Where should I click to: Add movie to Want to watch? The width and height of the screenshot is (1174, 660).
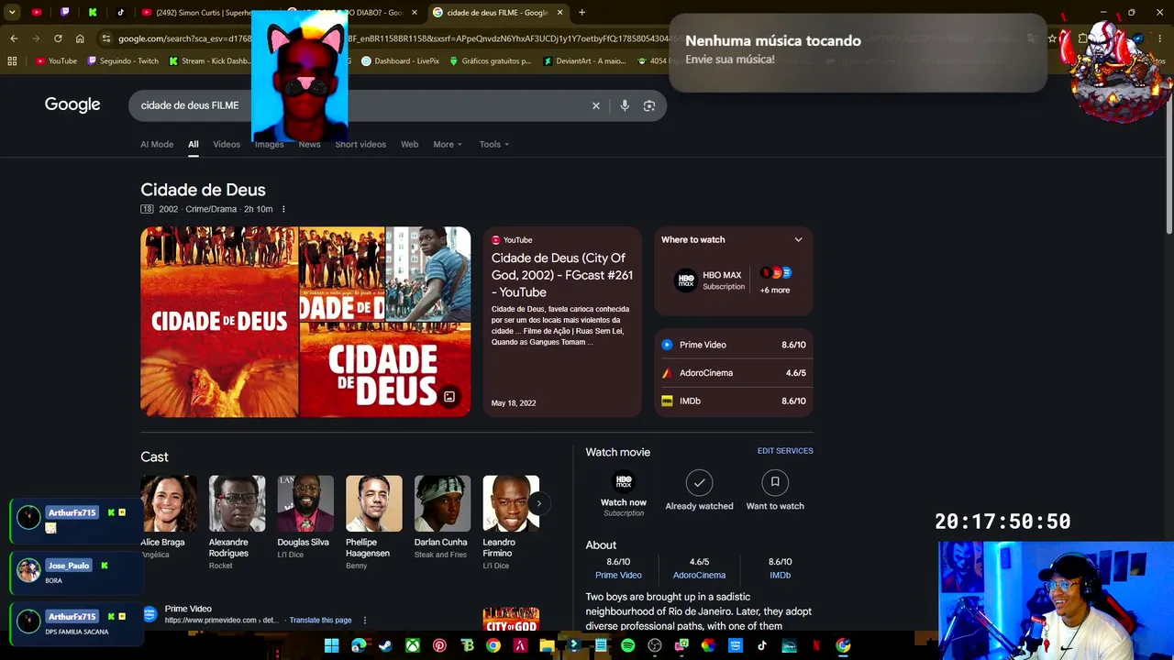[775, 491]
